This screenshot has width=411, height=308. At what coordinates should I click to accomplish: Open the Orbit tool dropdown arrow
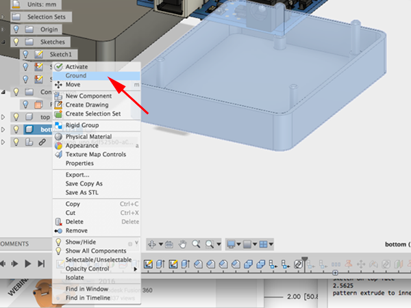161,244
